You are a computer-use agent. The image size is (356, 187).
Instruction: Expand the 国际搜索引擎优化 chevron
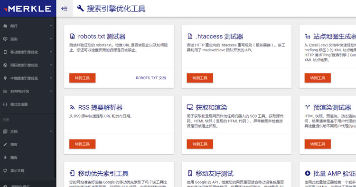[51, 65]
